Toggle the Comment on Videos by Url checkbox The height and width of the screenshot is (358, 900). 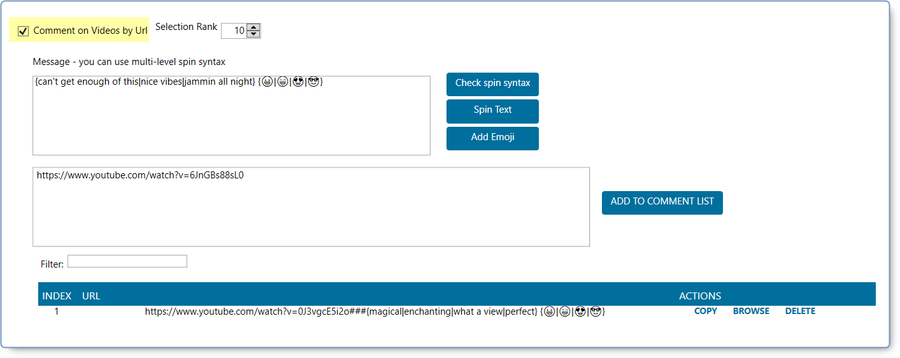coord(24,31)
